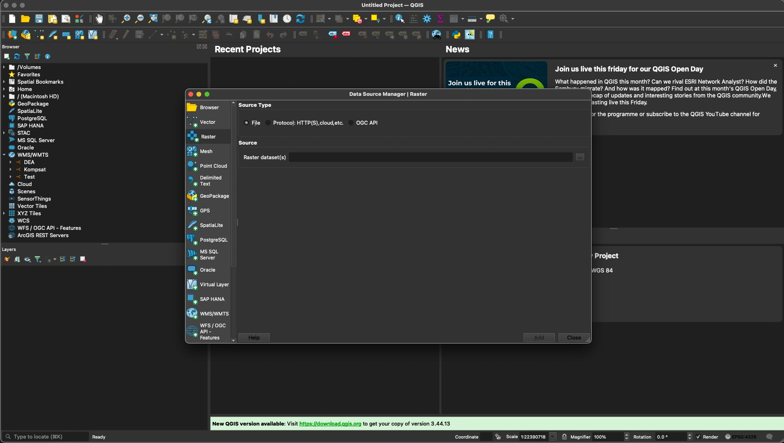The image size is (784, 443).
Task: Switch to the Vector tab in Data Source Manager
Action: 208,122
